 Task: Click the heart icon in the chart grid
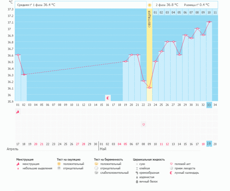click(x=143, y=125)
